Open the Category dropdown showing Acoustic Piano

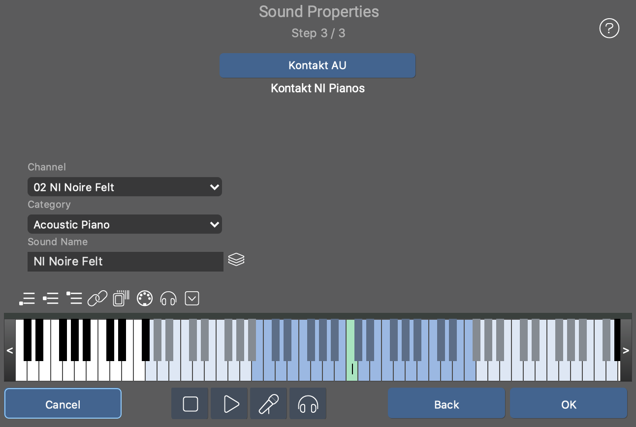pyautogui.click(x=125, y=224)
